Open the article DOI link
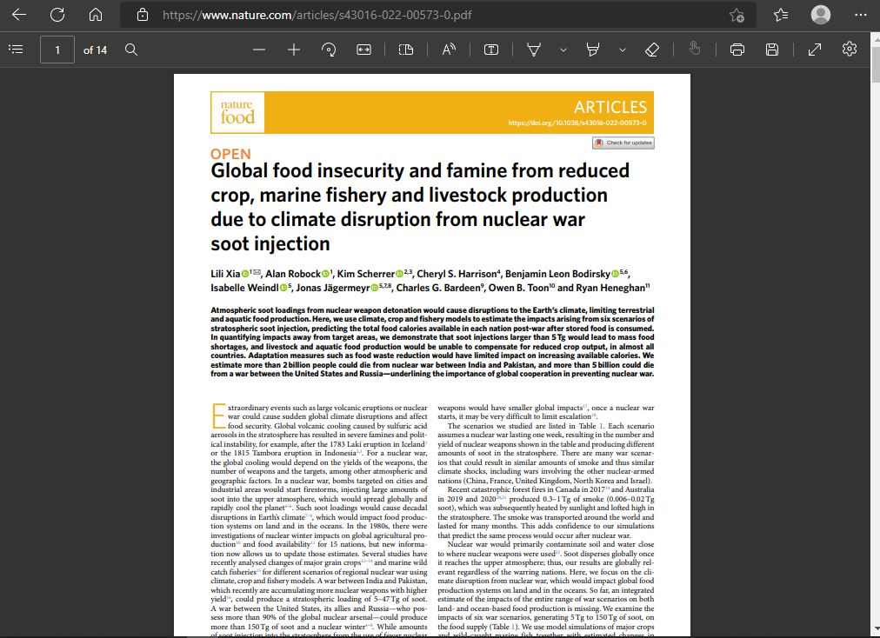This screenshot has height=638, width=880. tap(577, 123)
